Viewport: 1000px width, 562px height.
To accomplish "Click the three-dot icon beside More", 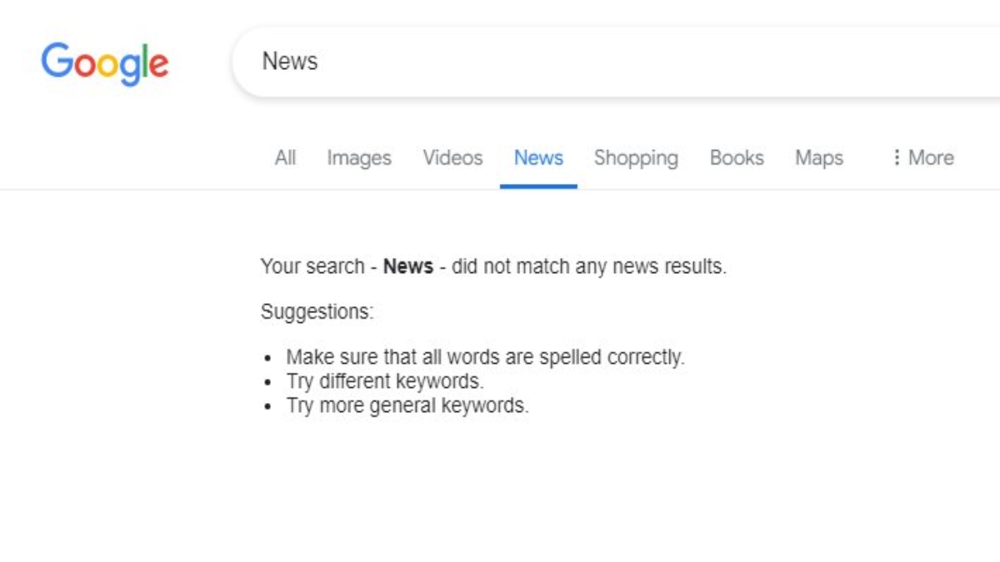I will point(897,157).
